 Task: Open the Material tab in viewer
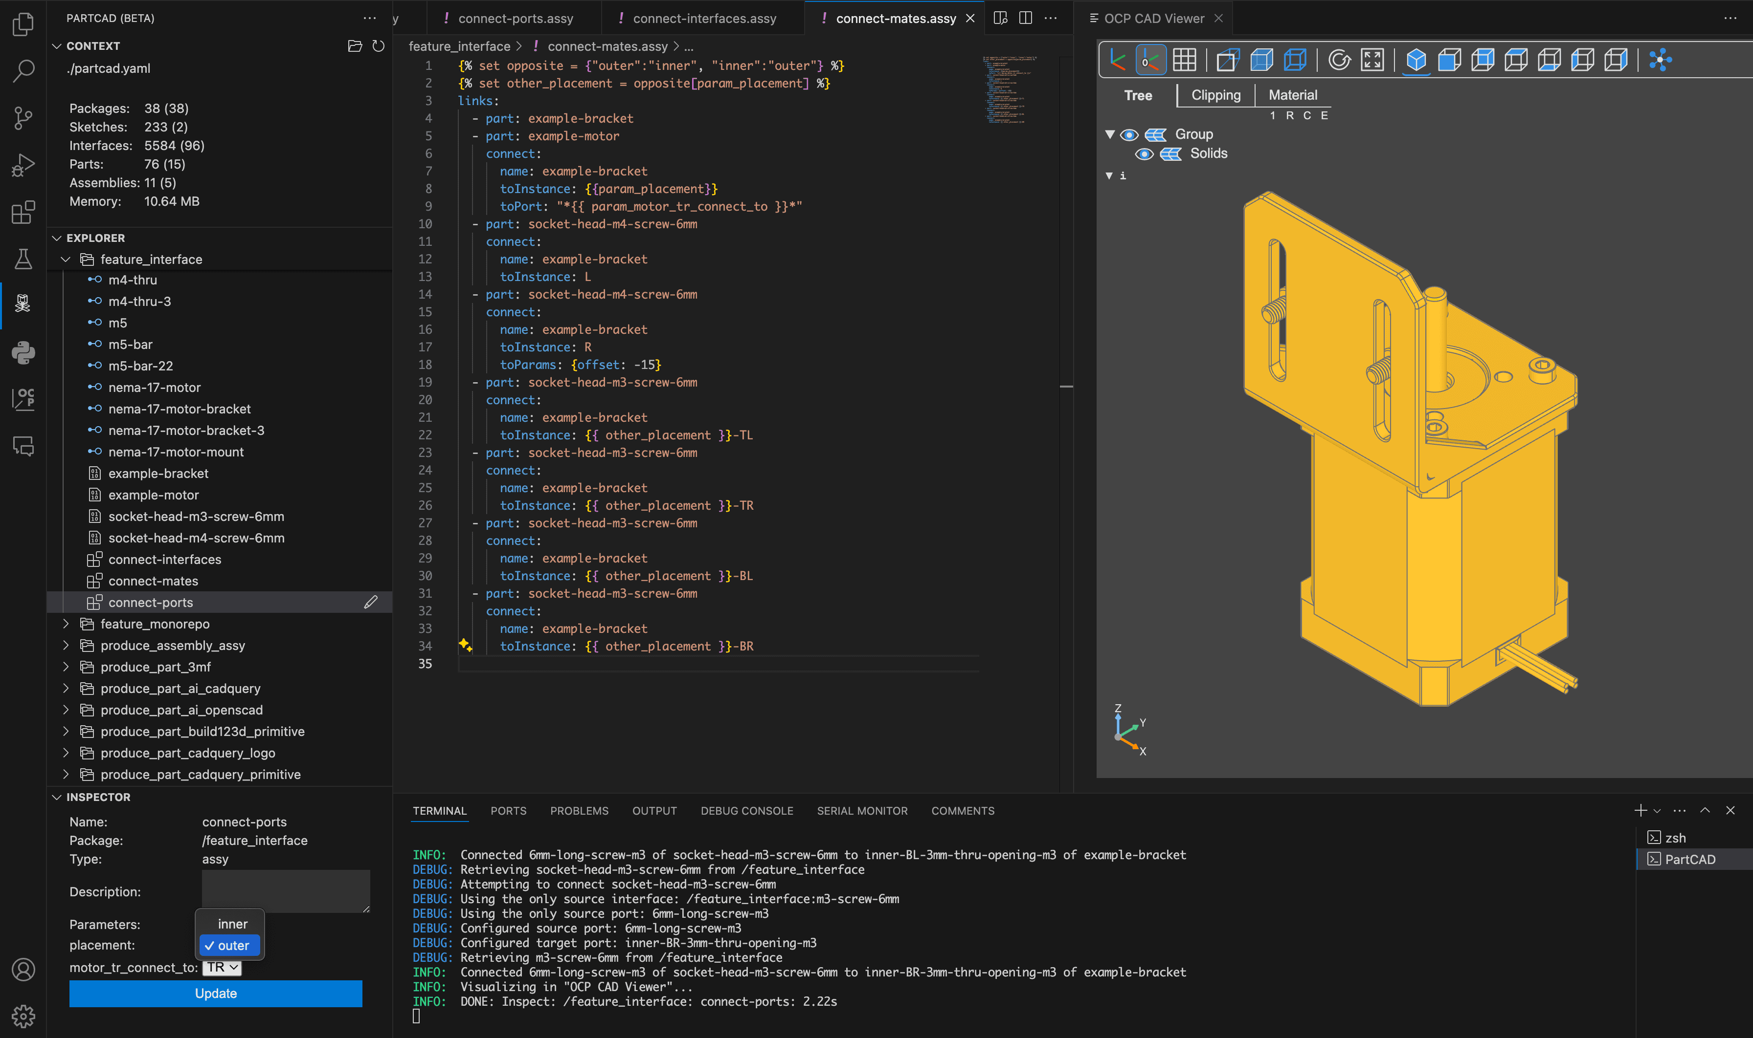coord(1292,96)
